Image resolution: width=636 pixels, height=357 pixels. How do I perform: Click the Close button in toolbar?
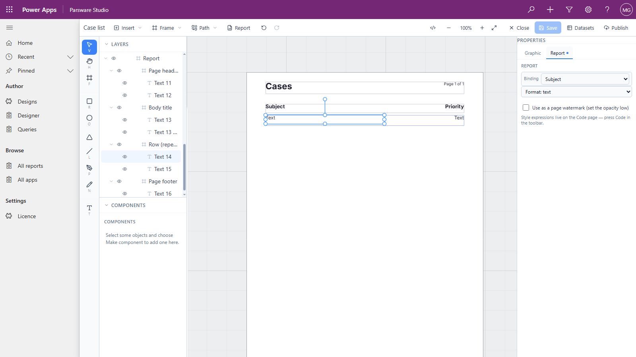click(519, 28)
